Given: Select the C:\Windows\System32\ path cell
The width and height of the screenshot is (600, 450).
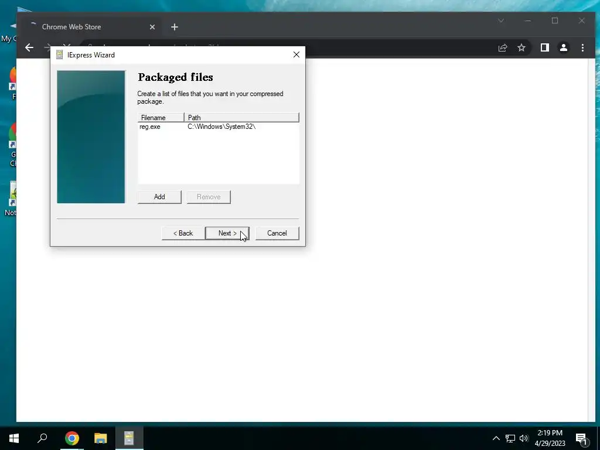Looking at the screenshot, I should pyautogui.click(x=221, y=127).
